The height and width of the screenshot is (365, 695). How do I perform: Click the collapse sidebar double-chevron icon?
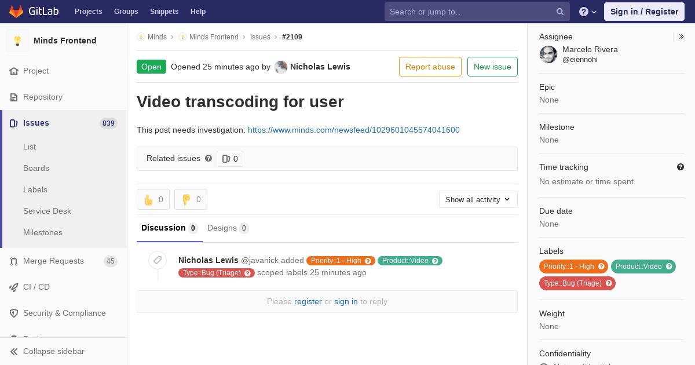(x=14, y=351)
